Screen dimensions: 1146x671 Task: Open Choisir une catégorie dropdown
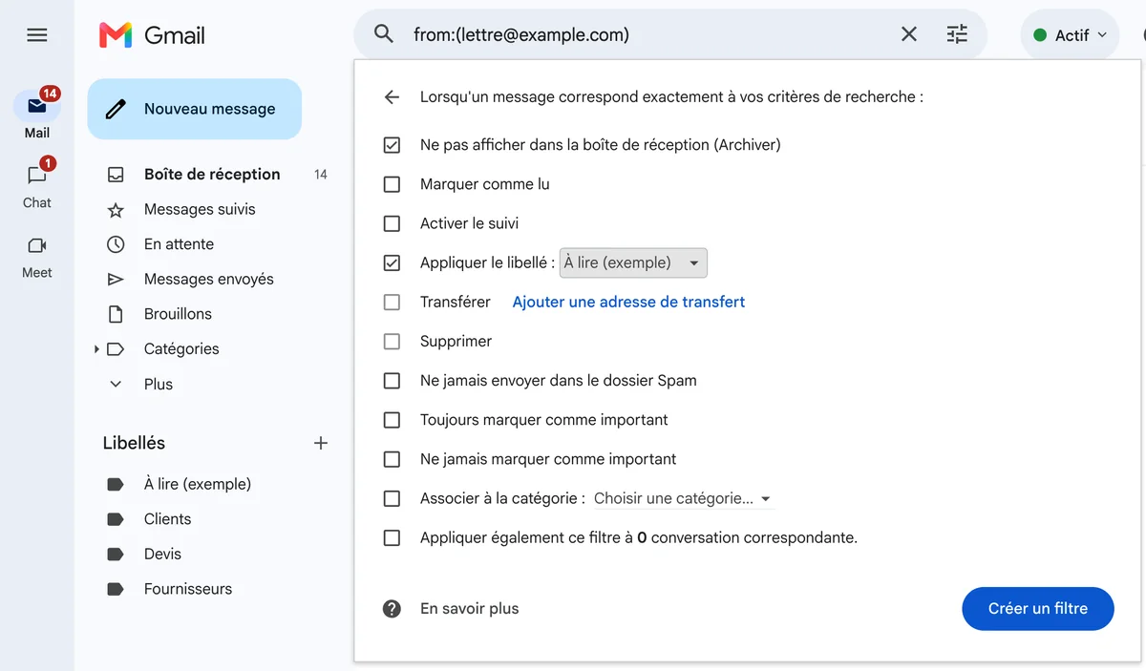point(682,498)
